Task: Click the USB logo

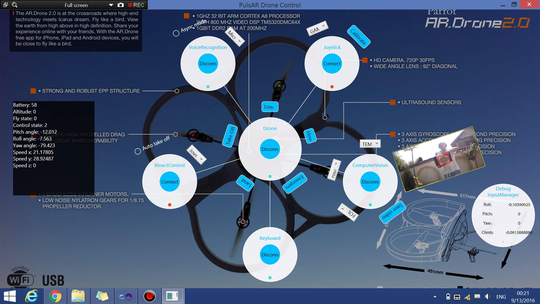Action: click(53, 281)
